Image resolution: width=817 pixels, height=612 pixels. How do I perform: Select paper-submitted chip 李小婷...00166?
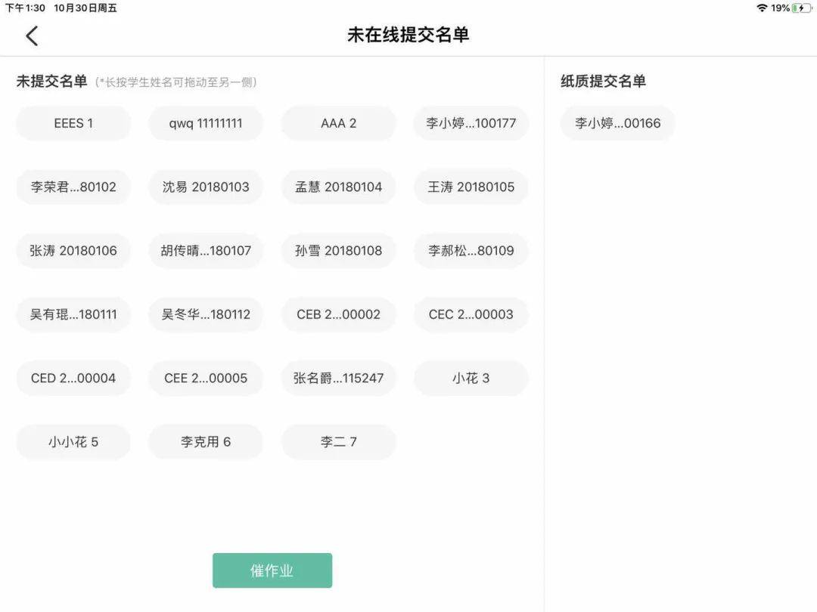click(x=617, y=123)
